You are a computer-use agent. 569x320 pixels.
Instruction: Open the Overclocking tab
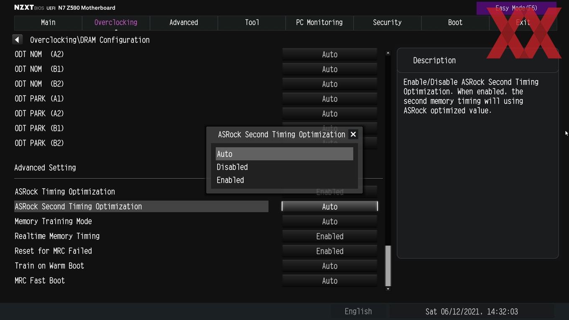pyautogui.click(x=116, y=23)
